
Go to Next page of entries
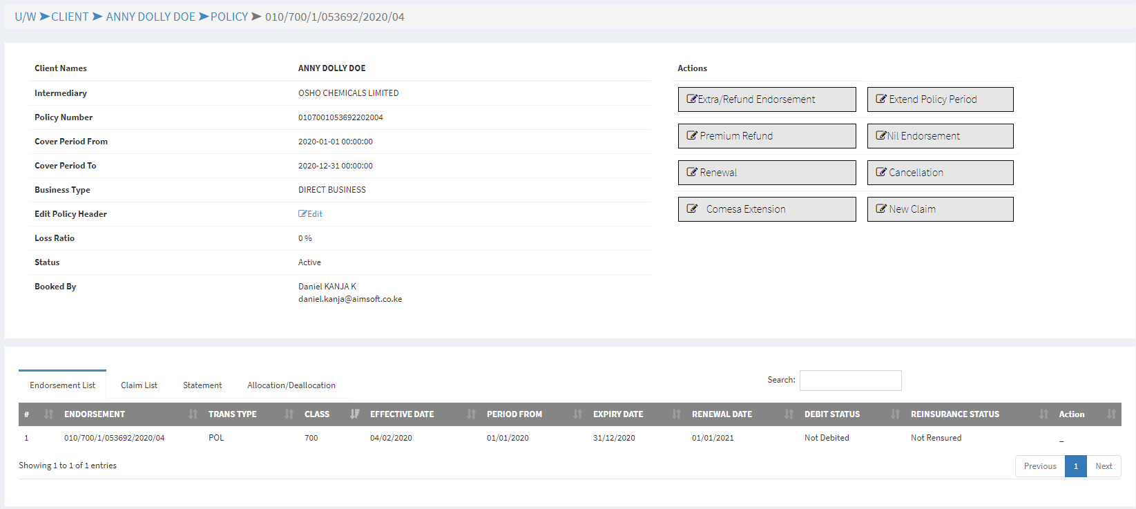[x=1104, y=466]
